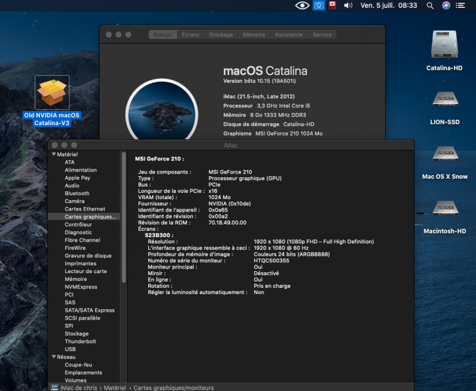Select Cartes Ethernet in the sidebar
Image resolution: width=476 pixels, height=391 pixels.
(x=85, y=209)
